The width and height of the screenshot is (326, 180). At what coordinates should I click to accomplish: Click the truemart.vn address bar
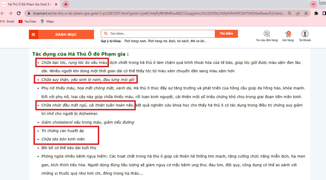point(163,13)
